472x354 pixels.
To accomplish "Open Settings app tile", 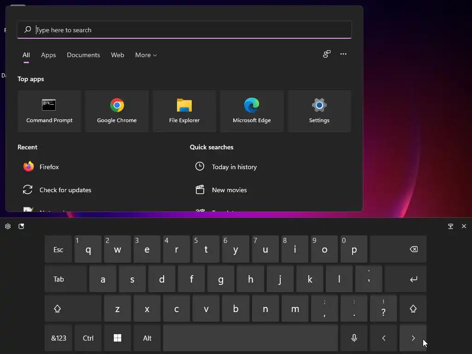I will point(319,111).
